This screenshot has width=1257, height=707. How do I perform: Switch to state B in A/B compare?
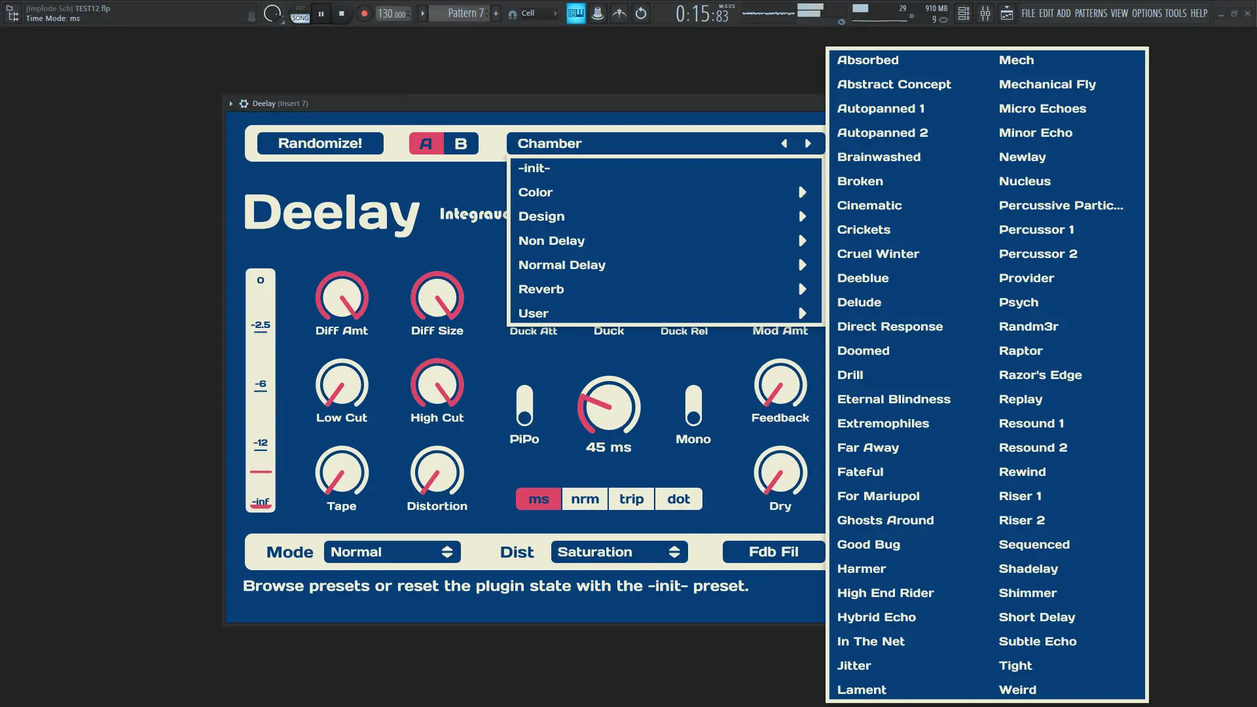(461, 143)
